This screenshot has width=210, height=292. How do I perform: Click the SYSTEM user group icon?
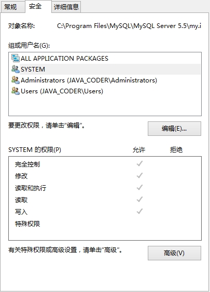[x=16, y=69]
